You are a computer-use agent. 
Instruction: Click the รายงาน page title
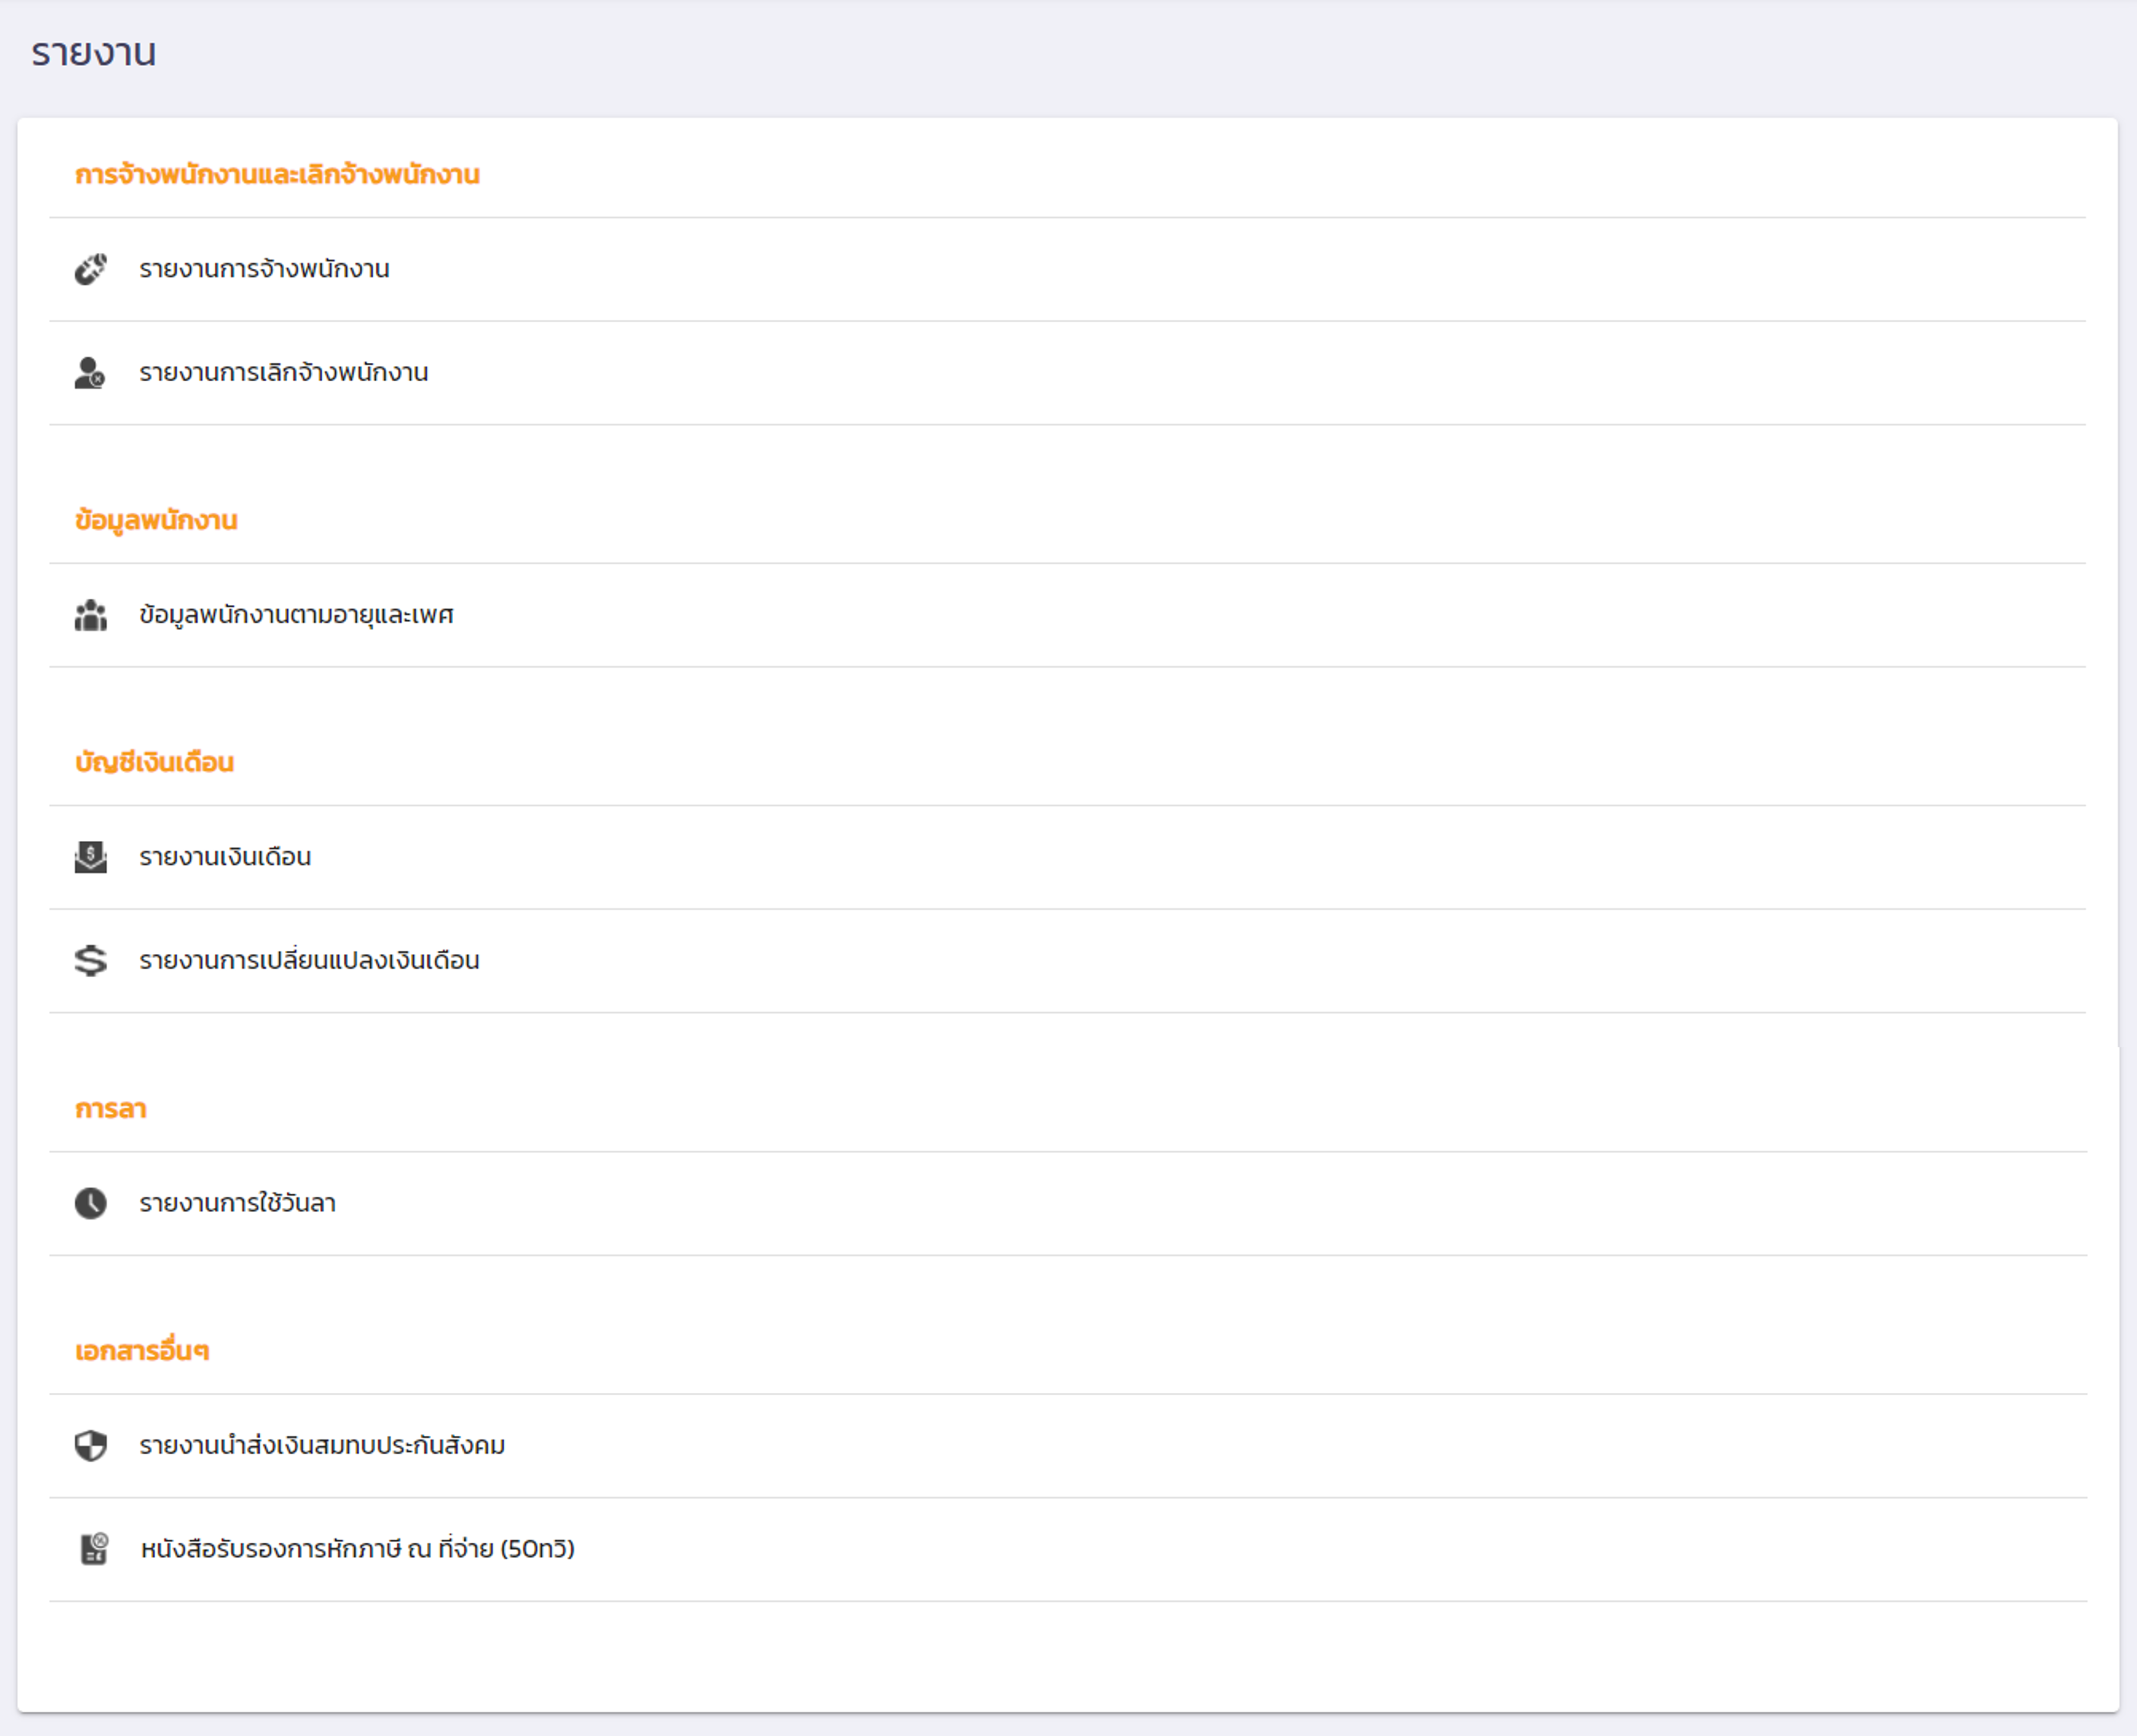(x=93, y=52)
